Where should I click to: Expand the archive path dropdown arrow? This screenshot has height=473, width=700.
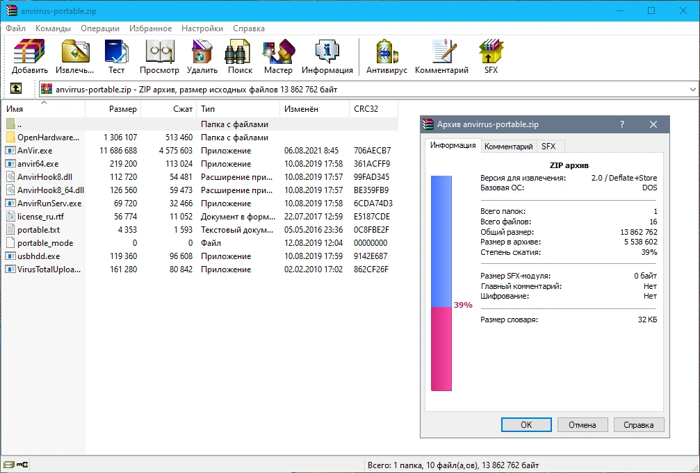pyautogui.click(x=692, y=89)
